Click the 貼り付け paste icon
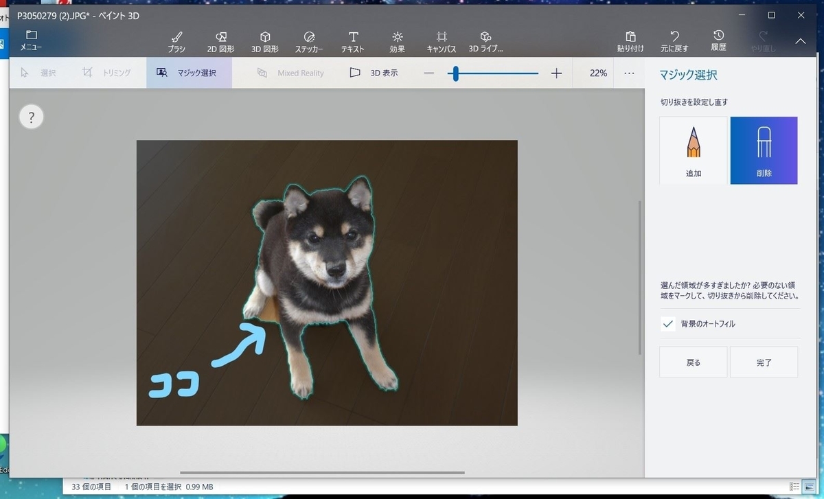This screenshot has width=824, height=499. pos(630,41)
